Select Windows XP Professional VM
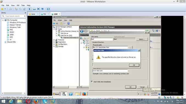The height and width of the screenshot is (104, 186). [18, 22]
